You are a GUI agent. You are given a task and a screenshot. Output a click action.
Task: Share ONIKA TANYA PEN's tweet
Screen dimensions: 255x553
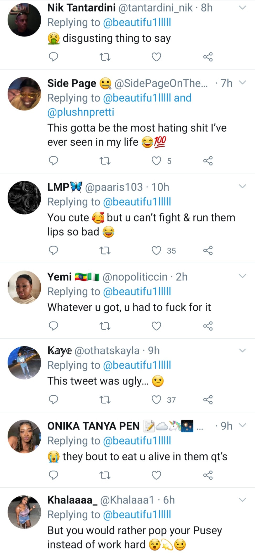(x=208, y=475)
